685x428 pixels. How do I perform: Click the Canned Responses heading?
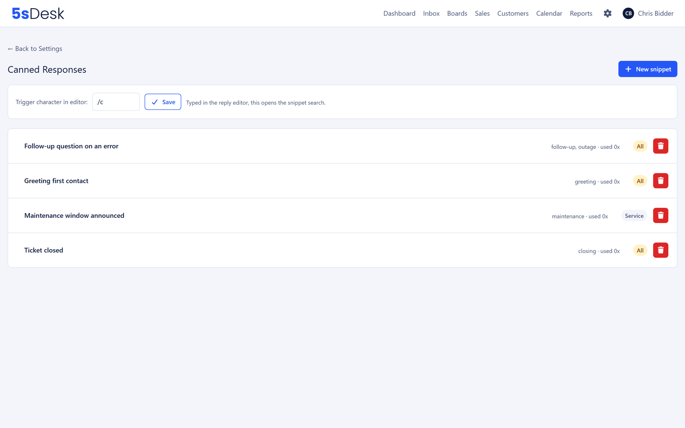coord(47,69)
